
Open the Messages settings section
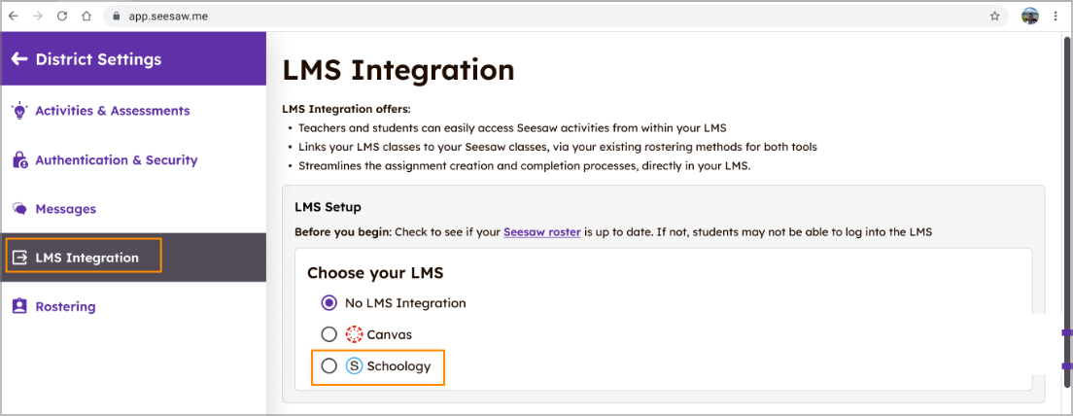coord(66,209)
